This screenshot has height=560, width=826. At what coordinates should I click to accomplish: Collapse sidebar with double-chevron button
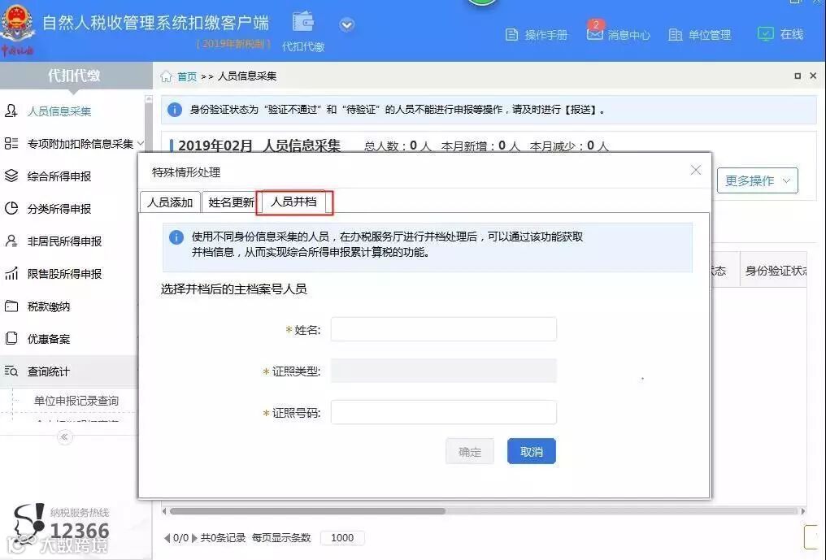coord(64,436)
